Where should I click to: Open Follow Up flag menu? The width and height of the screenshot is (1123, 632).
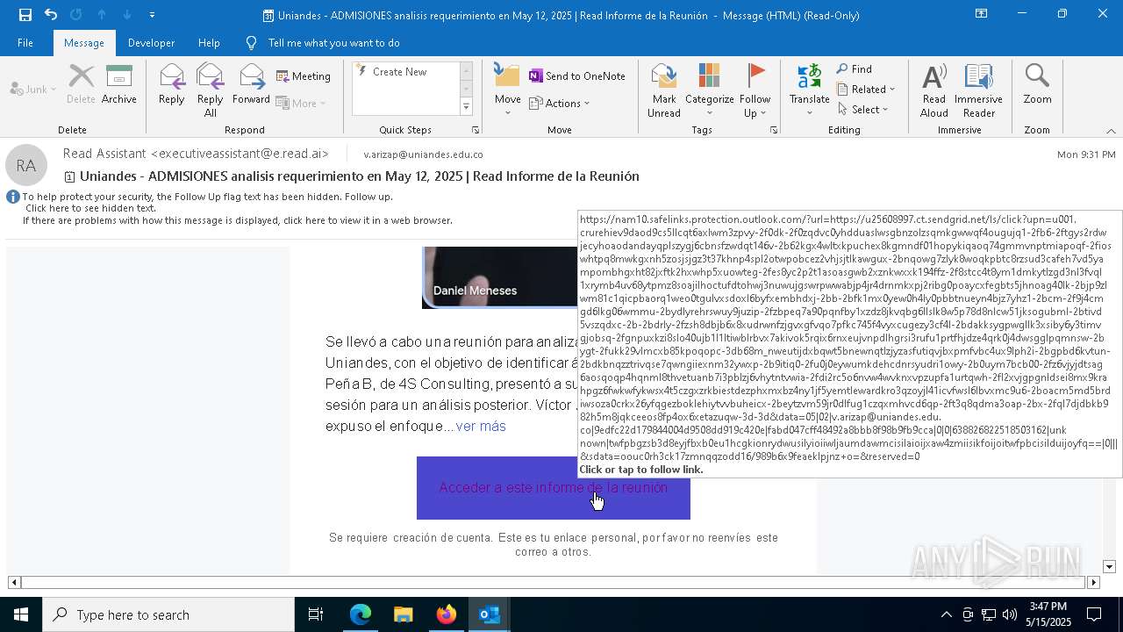[755, 90]
